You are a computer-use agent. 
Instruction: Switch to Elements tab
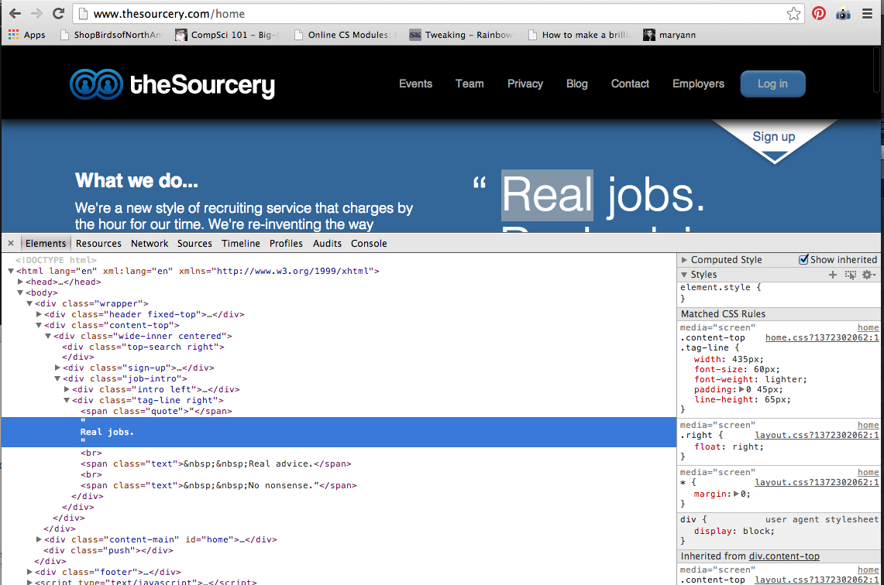point(45,243)
